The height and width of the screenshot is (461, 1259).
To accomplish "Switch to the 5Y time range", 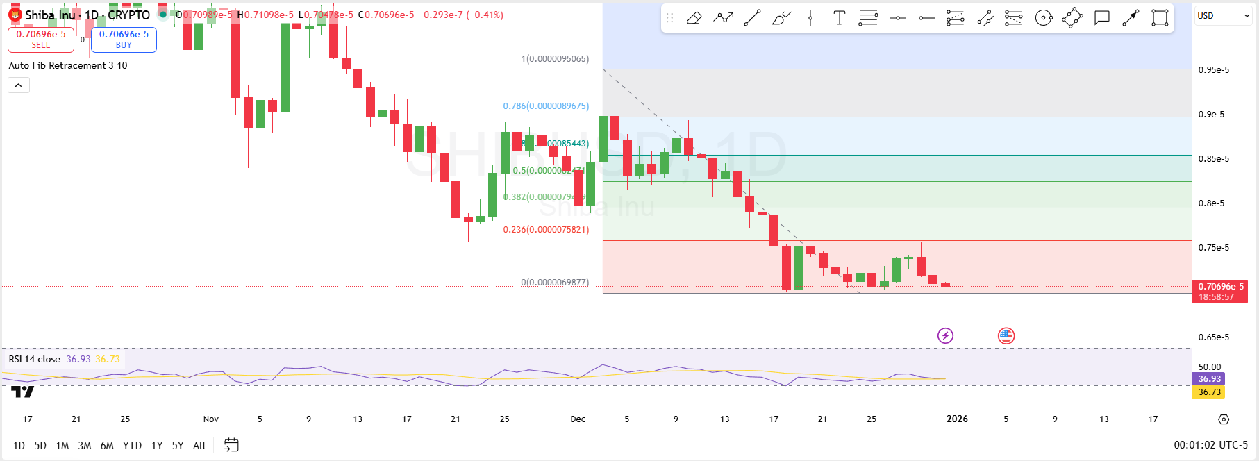I will pyautogui.click(x=178, y=446).
